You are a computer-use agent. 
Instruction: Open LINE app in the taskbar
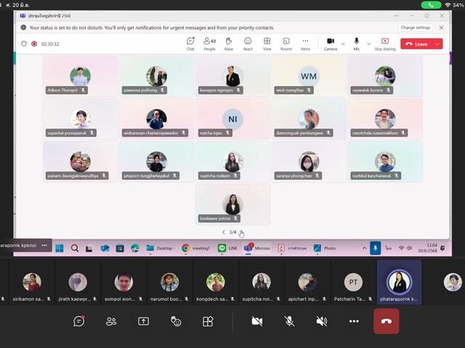[227, 248]
